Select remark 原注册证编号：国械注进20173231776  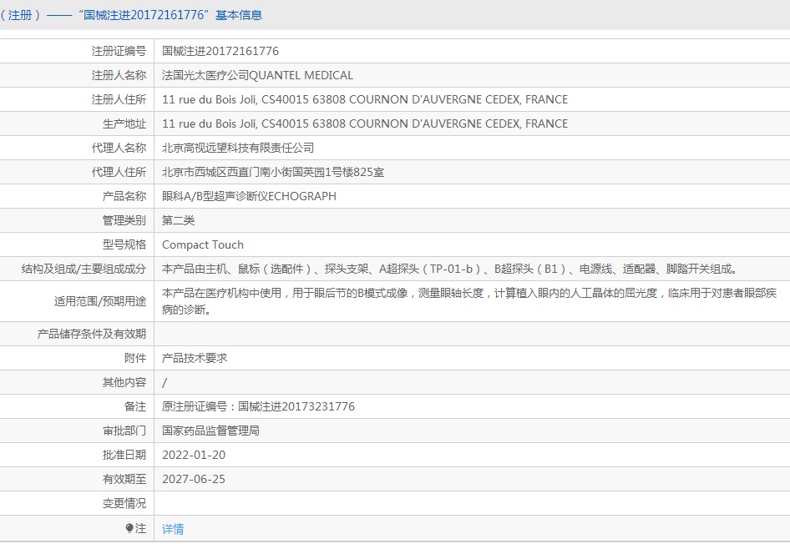pos(258,406)
